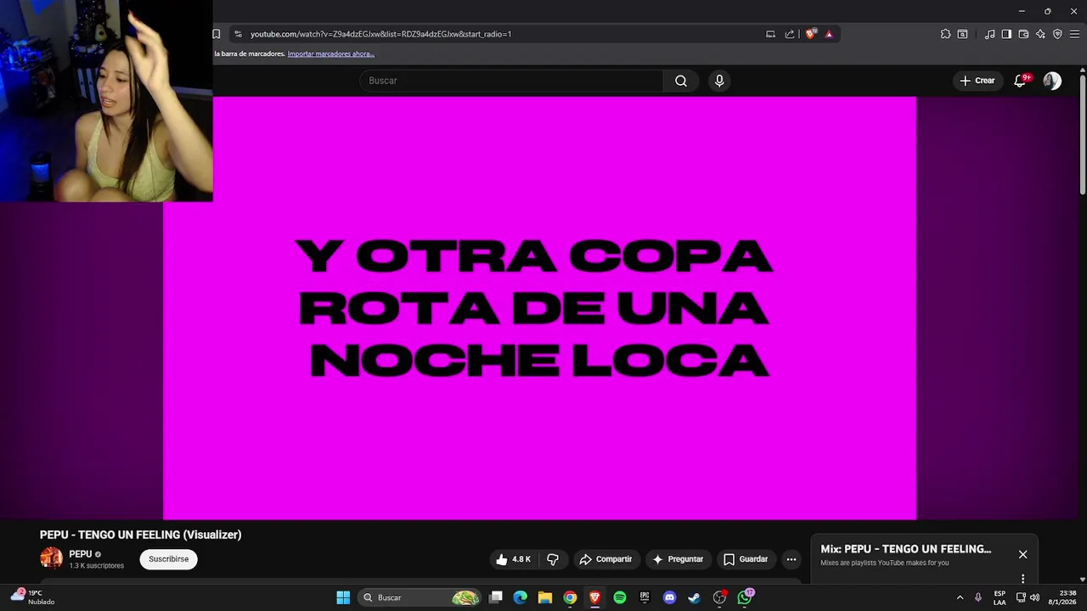Close the Mix playlist panel
The width and height of the screenshot is (1087, 611).
pos(1022,554)
